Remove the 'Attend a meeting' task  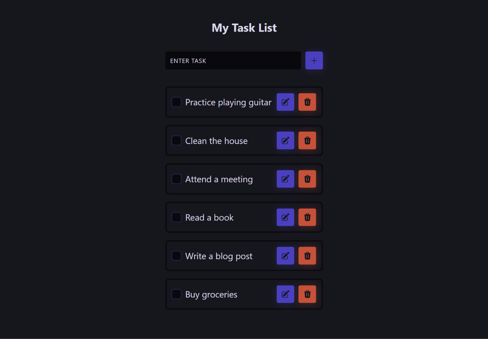click(x=307, y=179)
